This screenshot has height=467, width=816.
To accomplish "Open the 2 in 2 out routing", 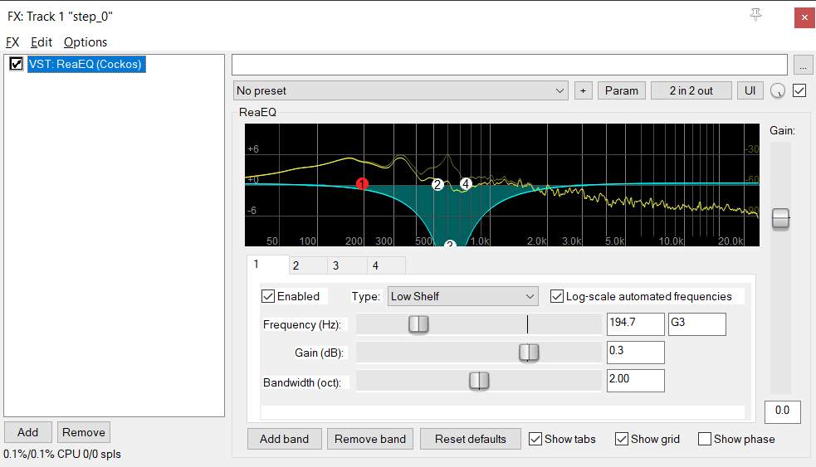I will [x=691, y=90].
